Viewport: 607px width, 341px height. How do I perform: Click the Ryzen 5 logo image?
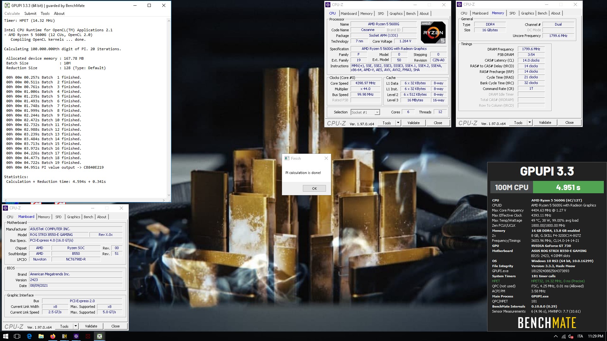(x=433, y=32)
